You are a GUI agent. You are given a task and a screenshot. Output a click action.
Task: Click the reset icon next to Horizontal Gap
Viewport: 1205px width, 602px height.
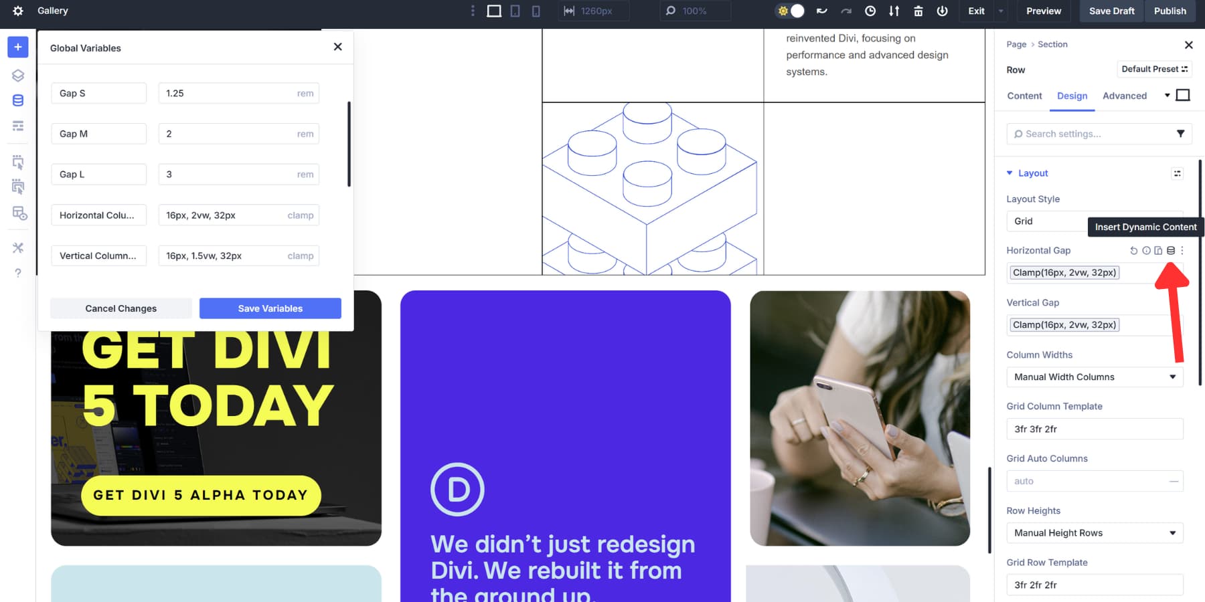[x=1134, y=250]
